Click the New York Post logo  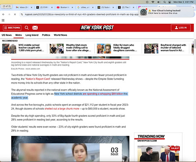tap(97, 27)
